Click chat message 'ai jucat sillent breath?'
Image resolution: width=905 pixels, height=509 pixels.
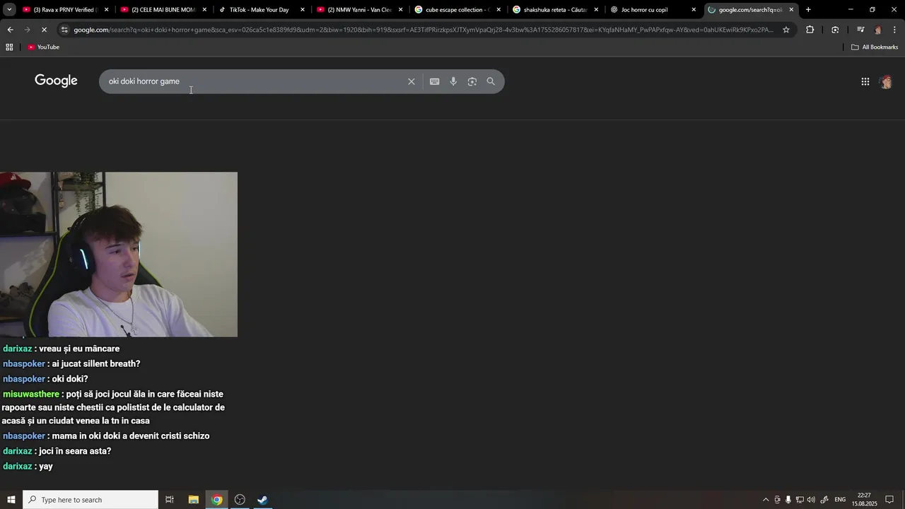96,363
